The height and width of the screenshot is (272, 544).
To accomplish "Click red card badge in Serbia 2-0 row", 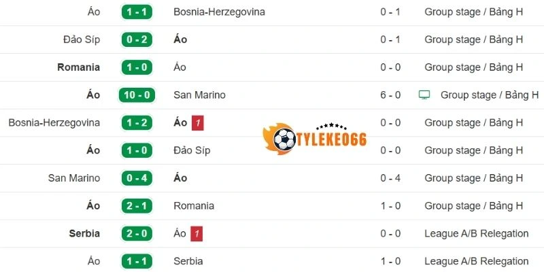I will click(x=197, y=234).
